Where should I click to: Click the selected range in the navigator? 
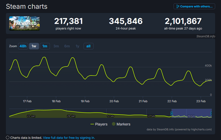192,113
